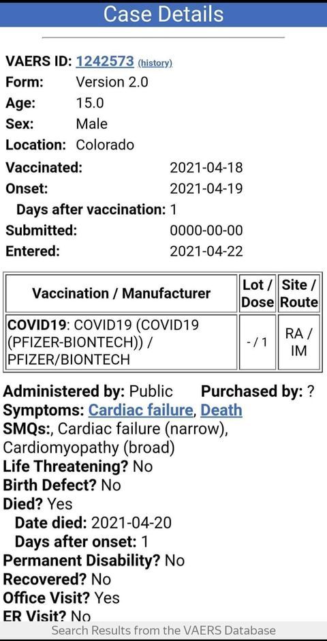The height and width of the screenshot is (641, 327).
Task: Click the Vaccinated date 2021-04-18
Action: click(x=206, y=167)
